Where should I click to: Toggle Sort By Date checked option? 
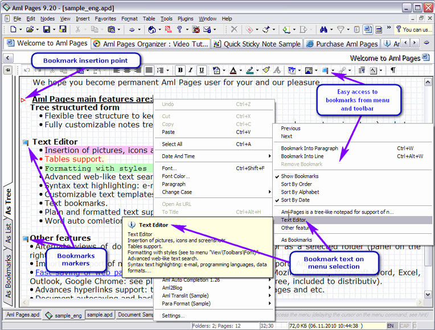(x=297, y=200)
